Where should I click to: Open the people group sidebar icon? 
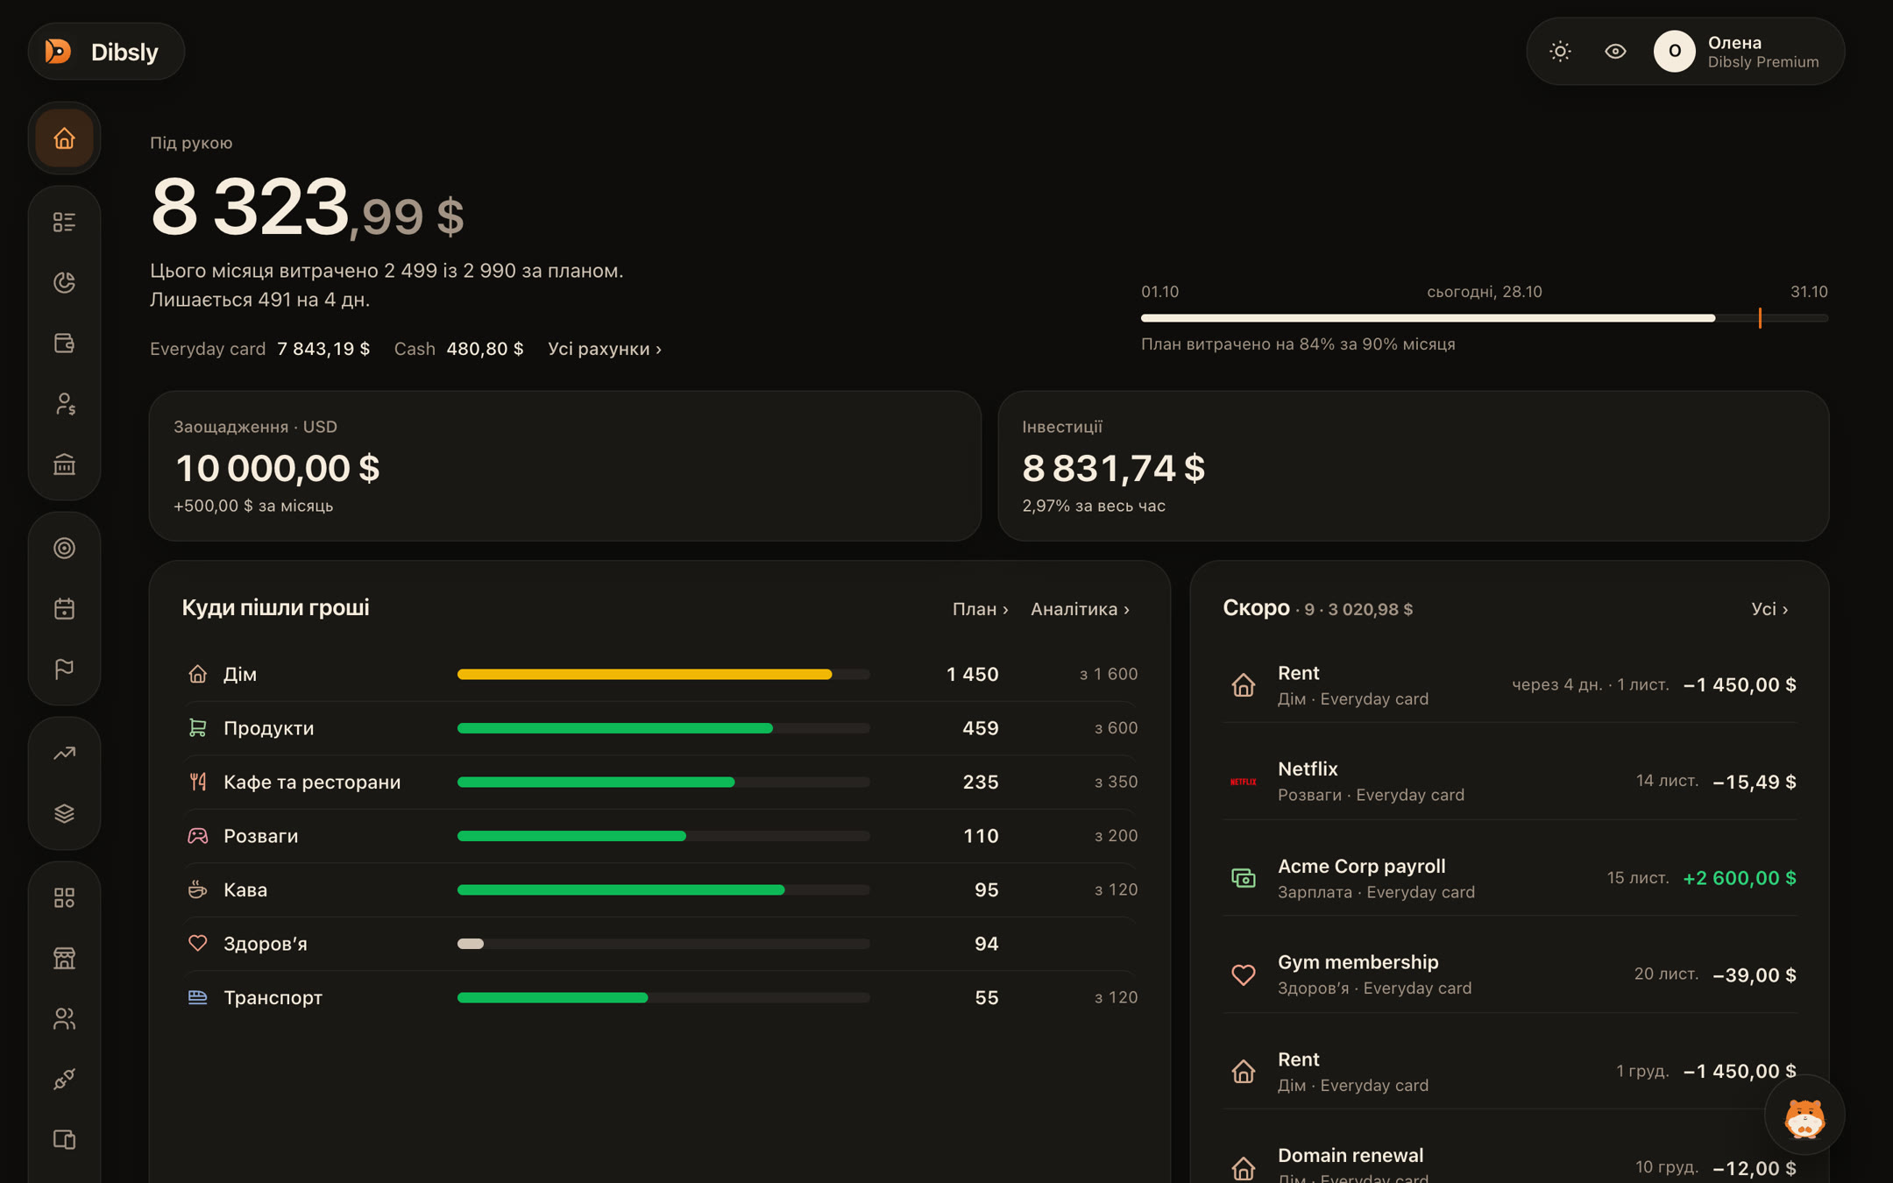64,1019
